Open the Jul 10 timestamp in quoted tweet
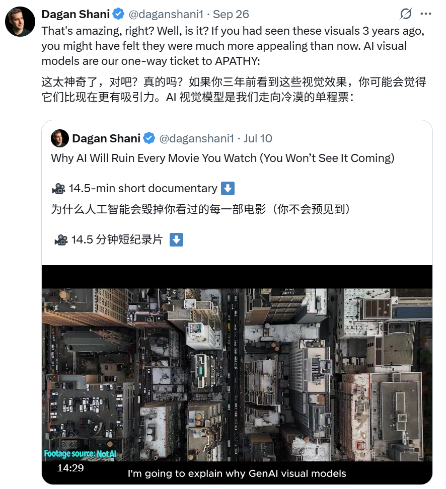Screen dimensions: 446x489 [x=258, y=138]
